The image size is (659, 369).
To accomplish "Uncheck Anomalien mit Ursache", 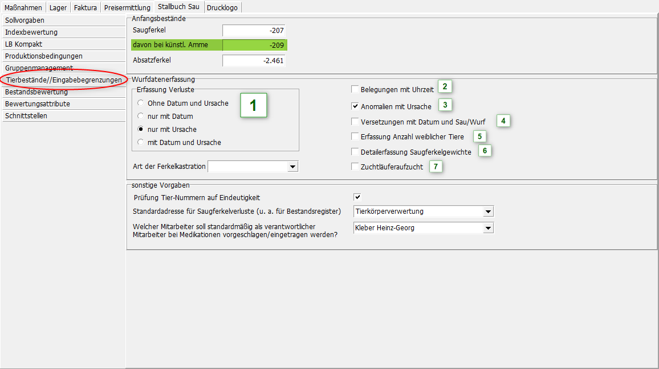I will pos(355,106).
